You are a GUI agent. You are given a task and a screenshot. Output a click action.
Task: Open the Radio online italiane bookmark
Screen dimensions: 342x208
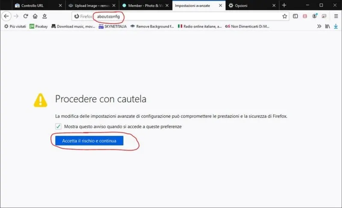(x=200, y=26)
